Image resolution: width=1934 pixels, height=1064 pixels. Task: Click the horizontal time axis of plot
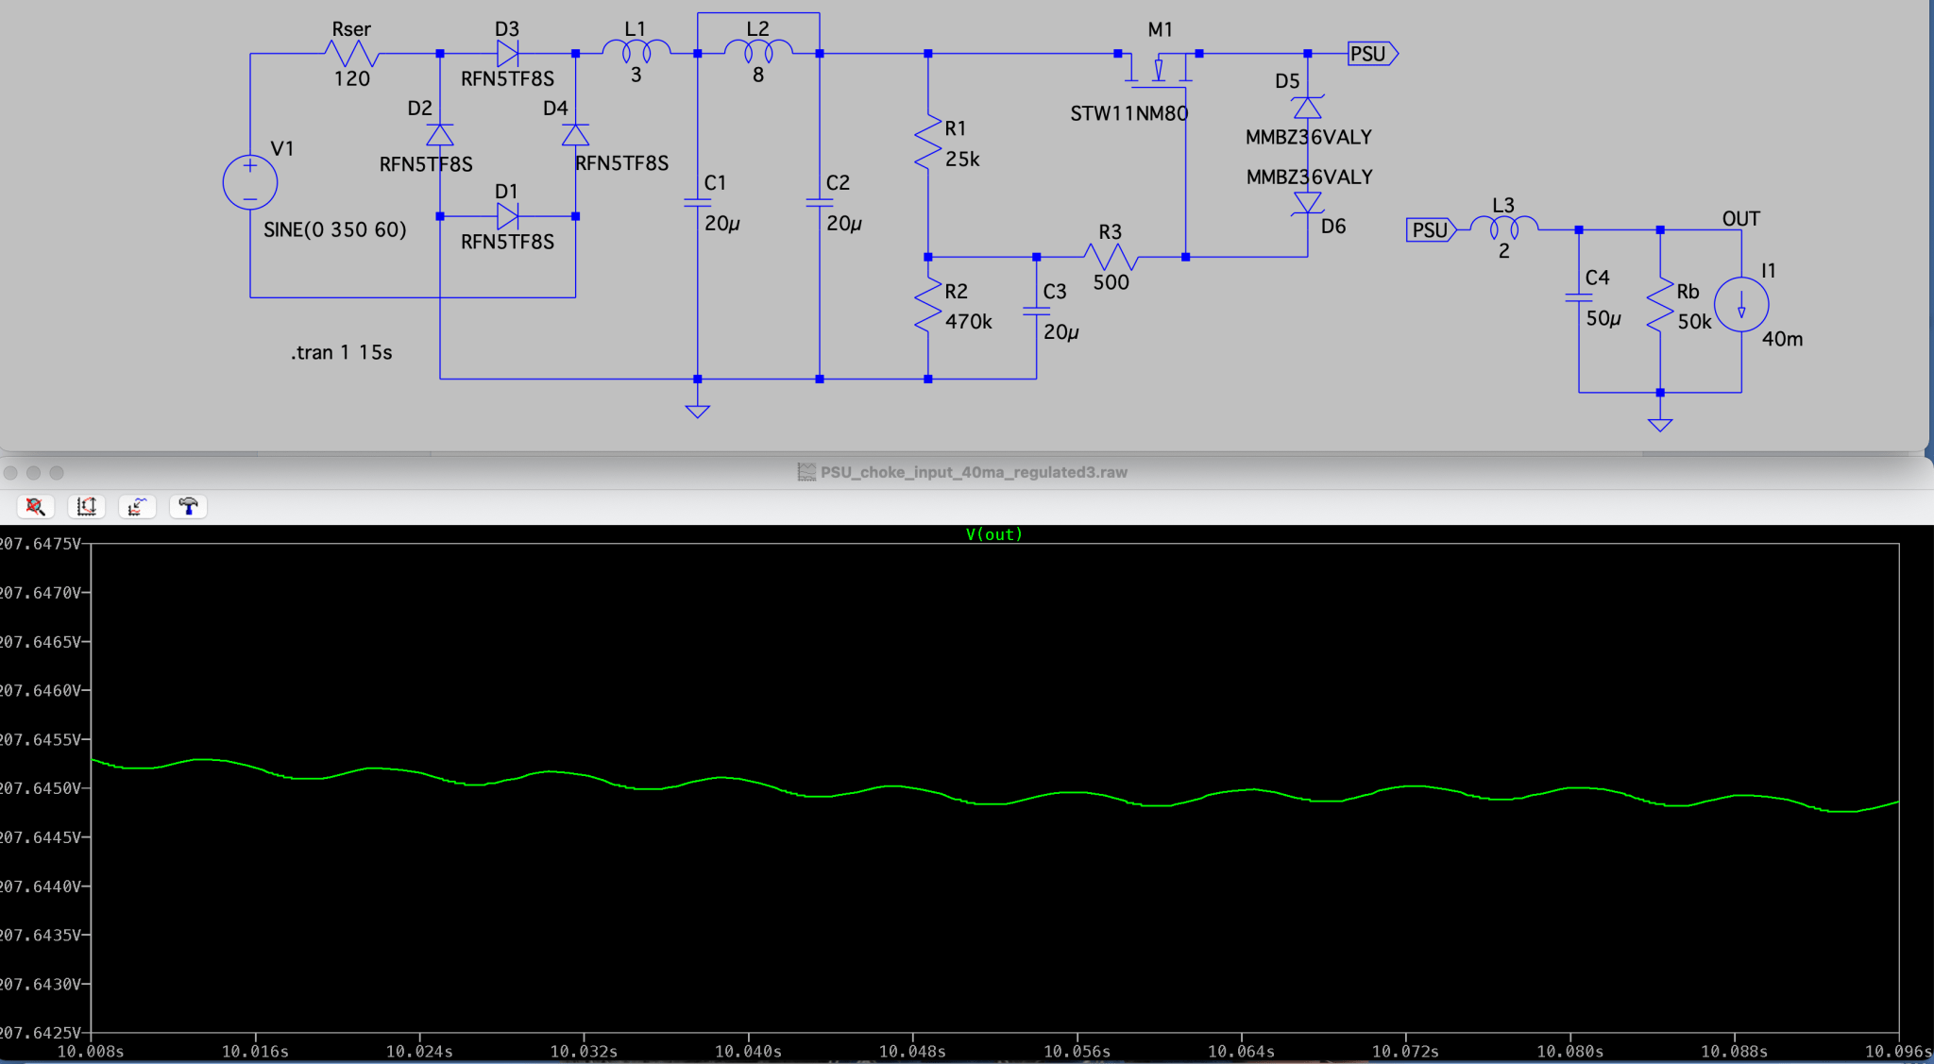point(993,1051)
